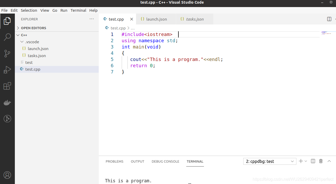Open launch.json in the explorer tree

point(57,48)
